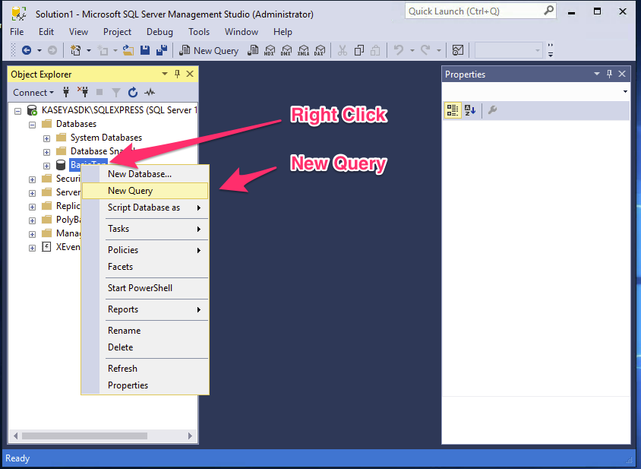Viewport: 641px width, 469px height.
Task: Click the Activity Monitor pulse icon in Object Explorer
Action: pos(150,93)
